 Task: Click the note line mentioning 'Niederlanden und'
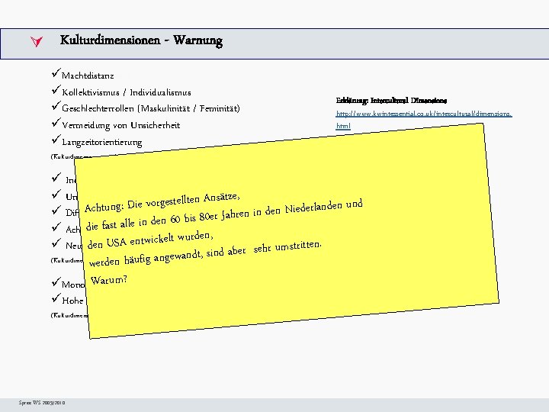224,214
